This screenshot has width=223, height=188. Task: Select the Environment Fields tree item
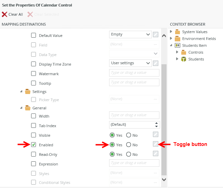tap(199, 39)
